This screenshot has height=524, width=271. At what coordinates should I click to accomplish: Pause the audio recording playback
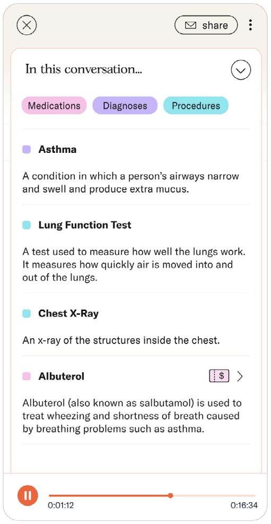point(28,495)
